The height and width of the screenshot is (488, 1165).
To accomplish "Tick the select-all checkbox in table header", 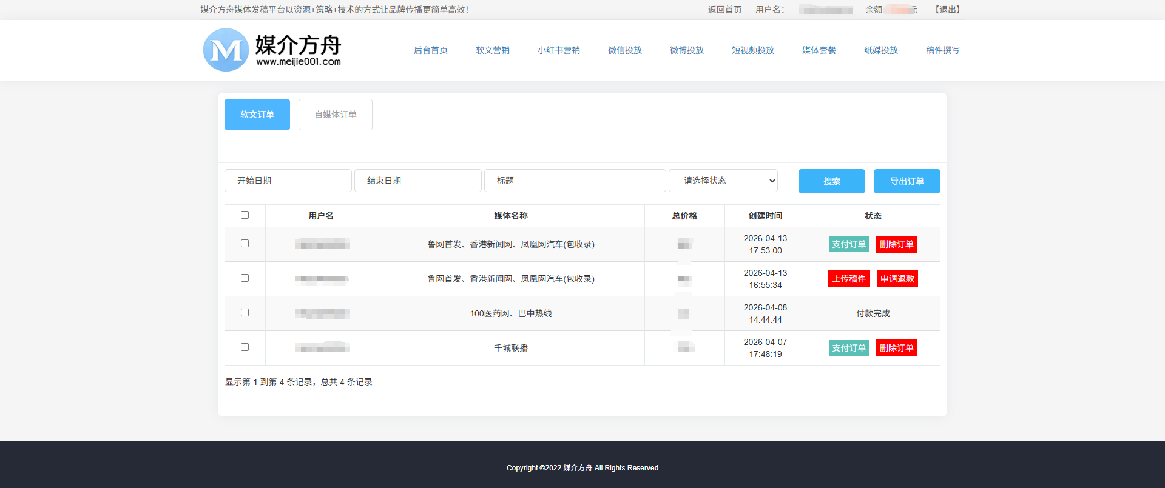I will pos(245,215).
